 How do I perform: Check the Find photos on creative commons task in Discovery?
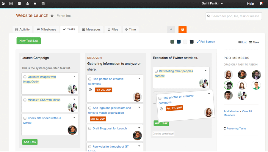(90, 79)
